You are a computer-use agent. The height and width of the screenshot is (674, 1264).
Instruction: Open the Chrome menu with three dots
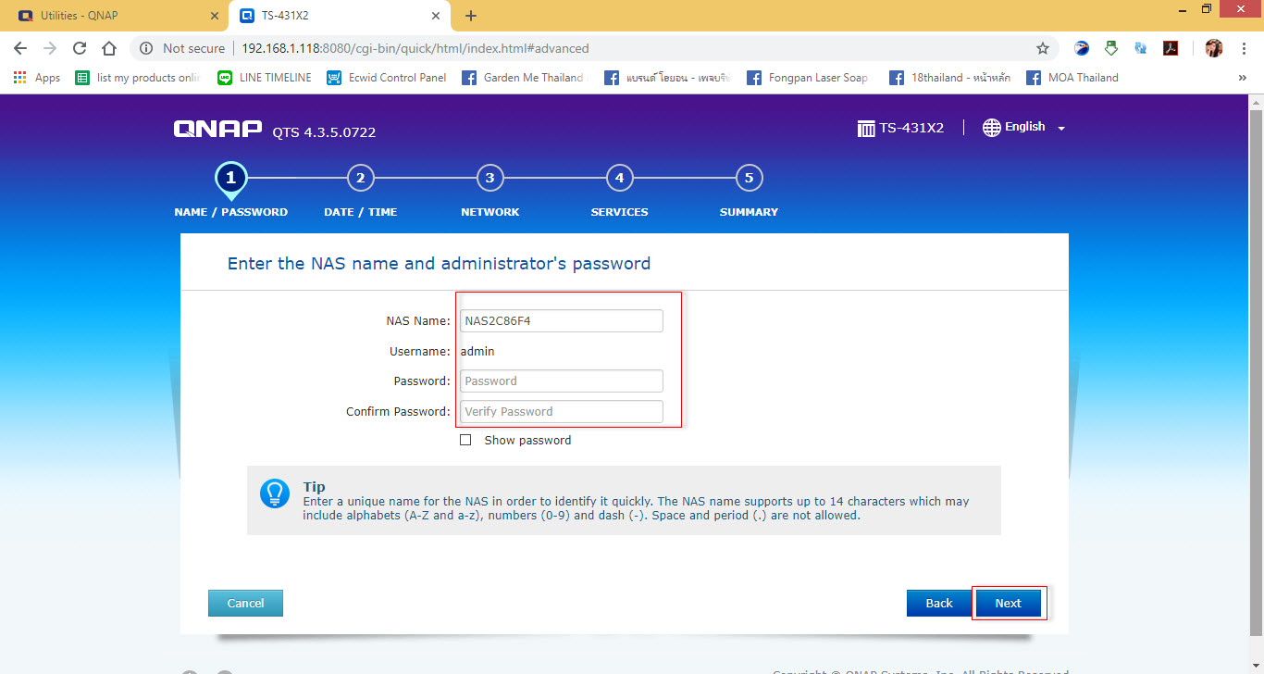tap(1245, 47)
